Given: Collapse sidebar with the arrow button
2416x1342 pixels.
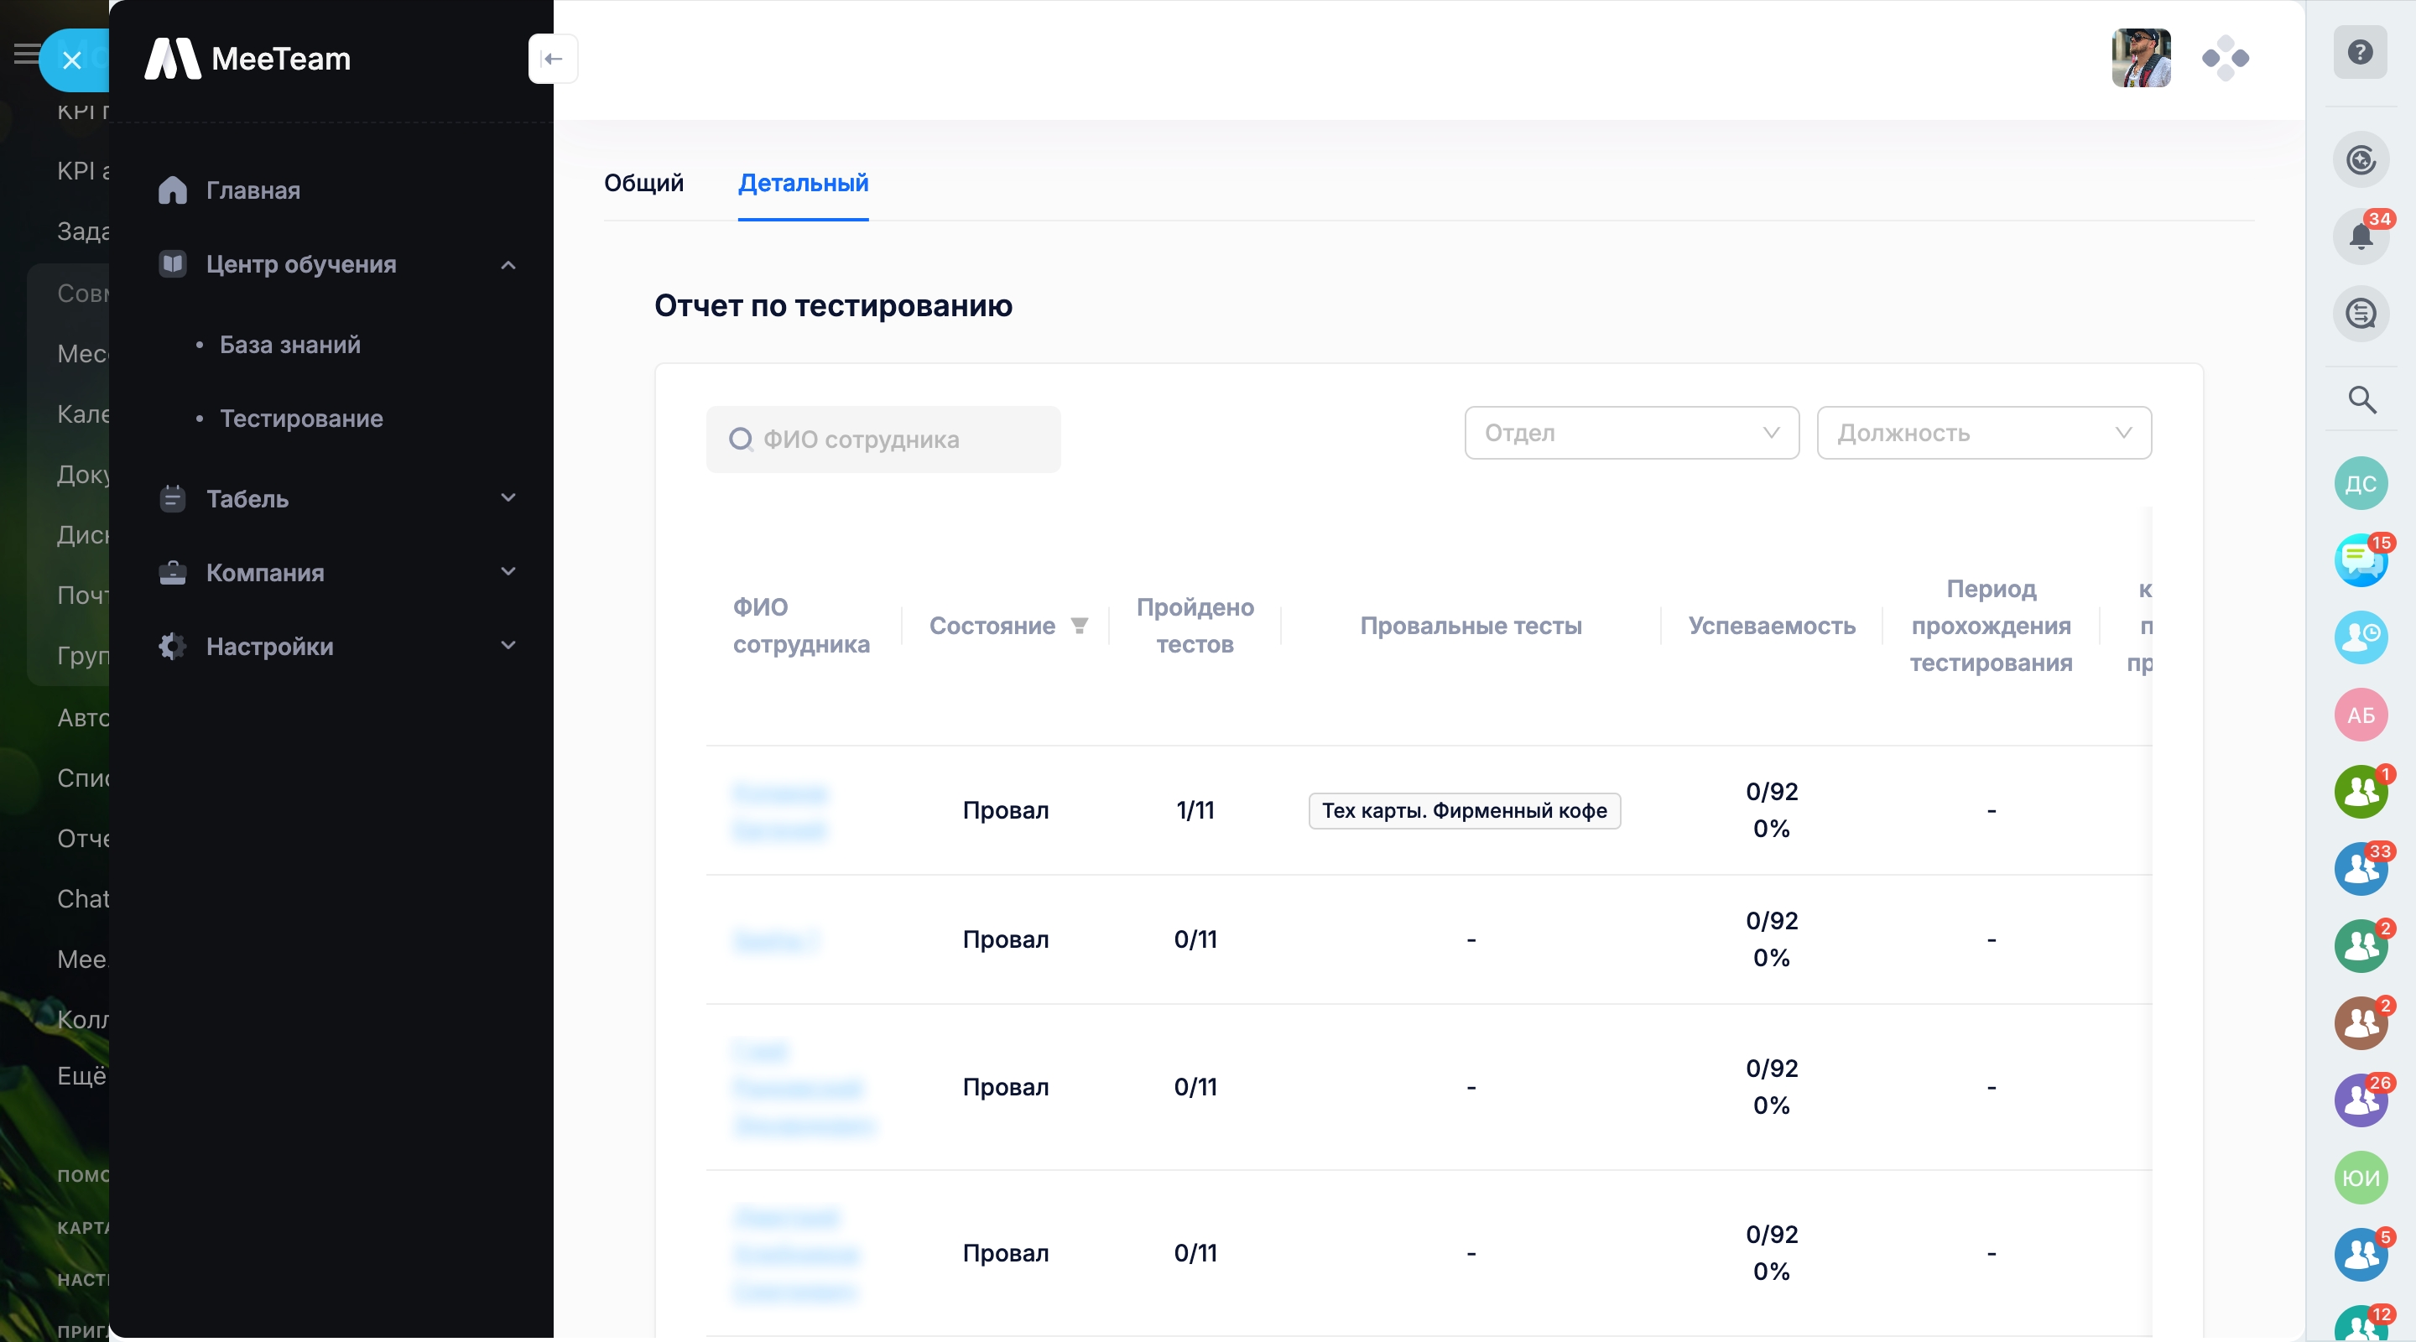Looking at the screenshot, I should click(553, 59).
